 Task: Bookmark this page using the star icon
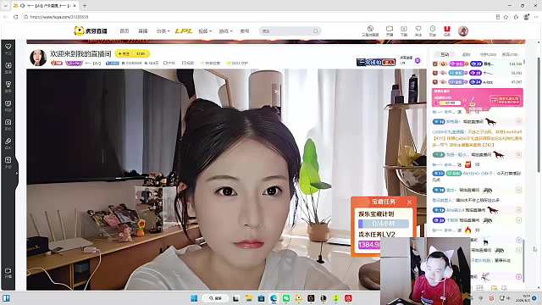[506, 17]
